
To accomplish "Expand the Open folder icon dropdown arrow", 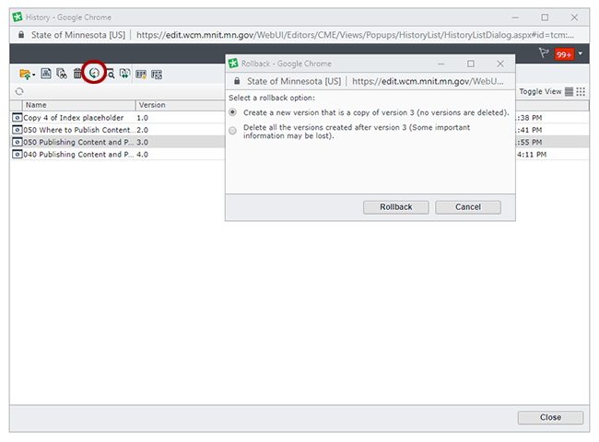I will coord(34,75).
